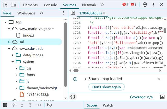This screenshot has height=109, width=167.
Task: Select the Page navigator tab
Action: pos(7,13)
